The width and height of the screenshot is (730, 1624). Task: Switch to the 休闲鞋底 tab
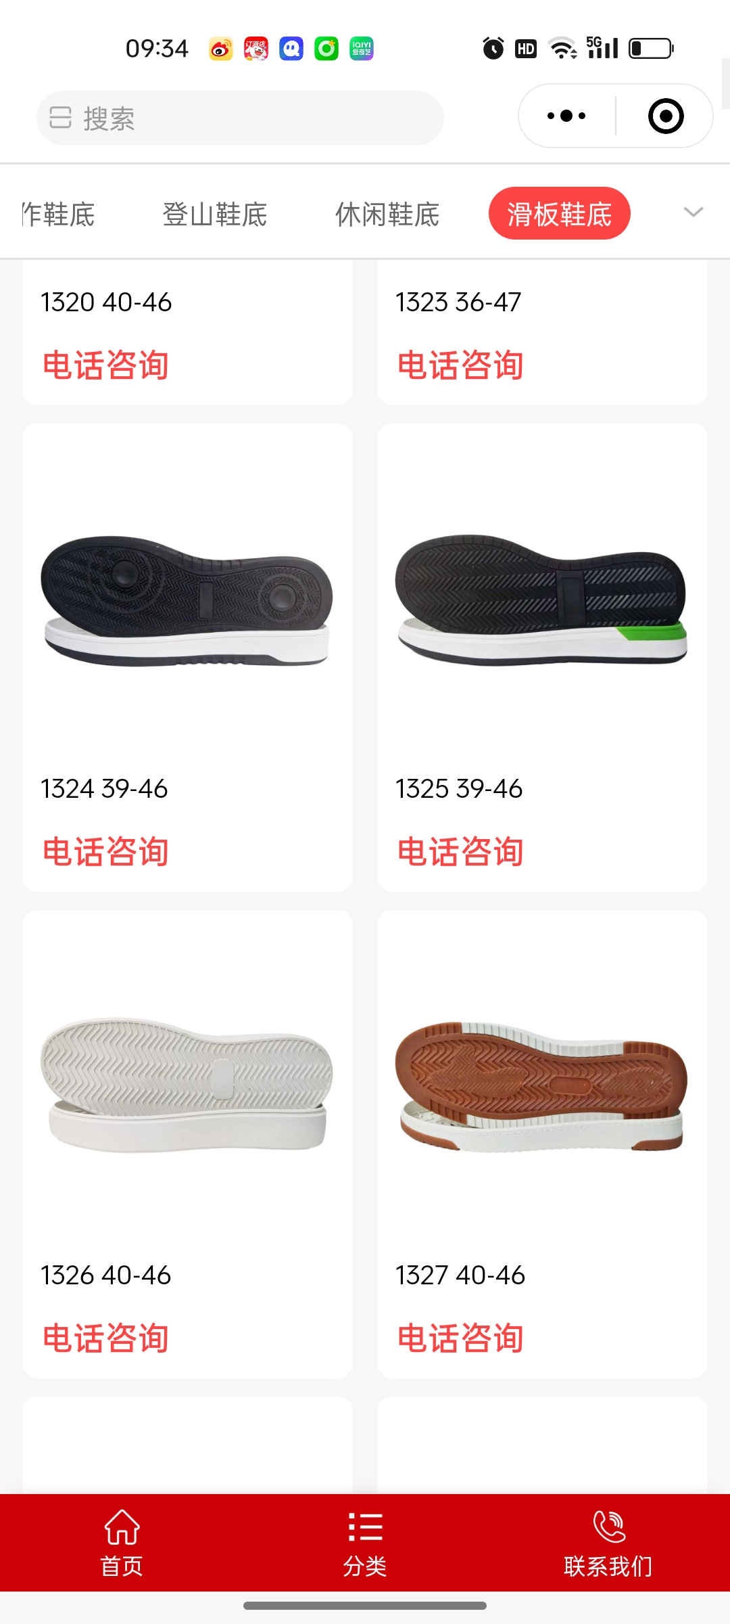[x=387, y=215]
